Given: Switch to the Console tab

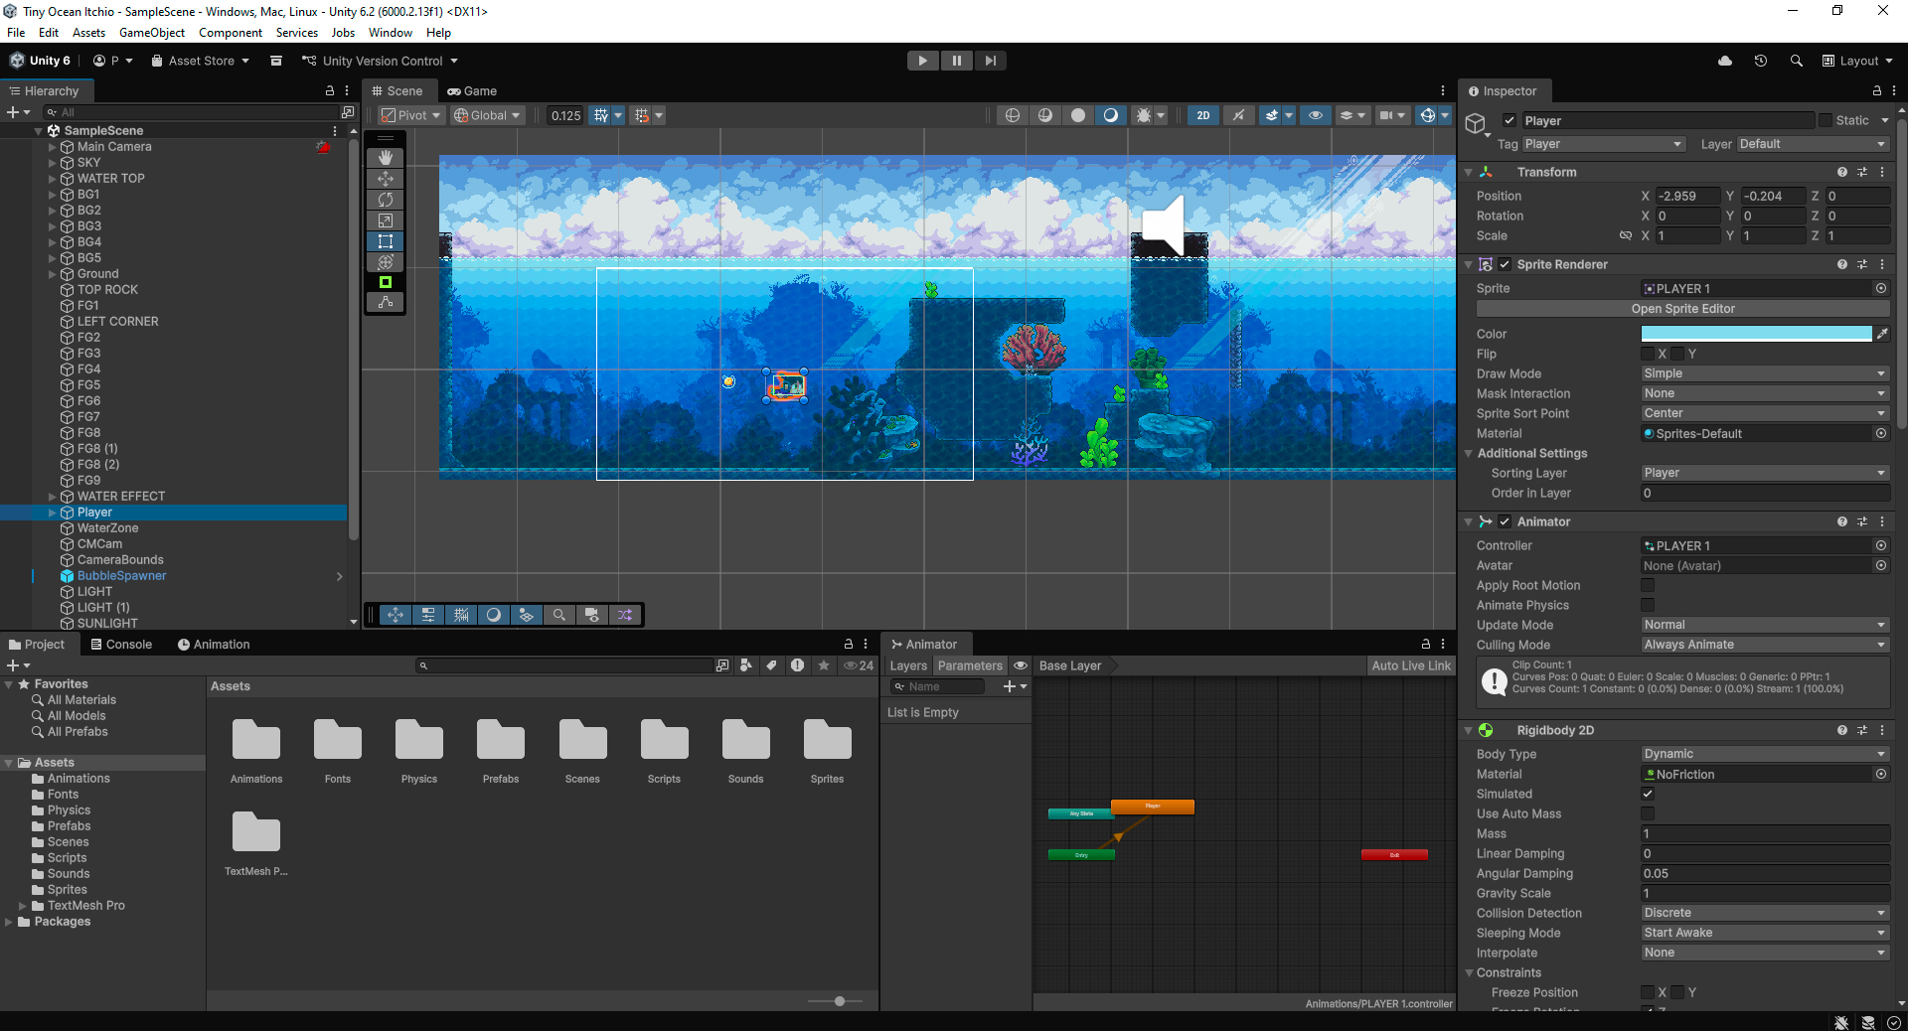Looking at the screenshot, I should pyautogui.click(x=121, y=645).
